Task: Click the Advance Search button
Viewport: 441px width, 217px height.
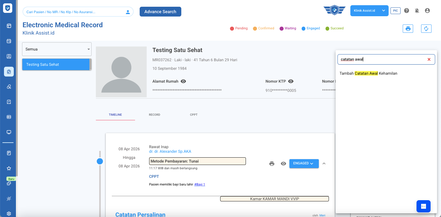Action: [x=160, y=12]
